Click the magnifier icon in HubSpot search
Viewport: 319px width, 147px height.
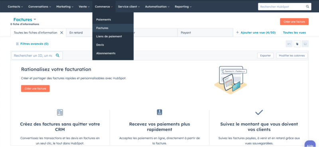pyautogui.click(x=307, y=6)
